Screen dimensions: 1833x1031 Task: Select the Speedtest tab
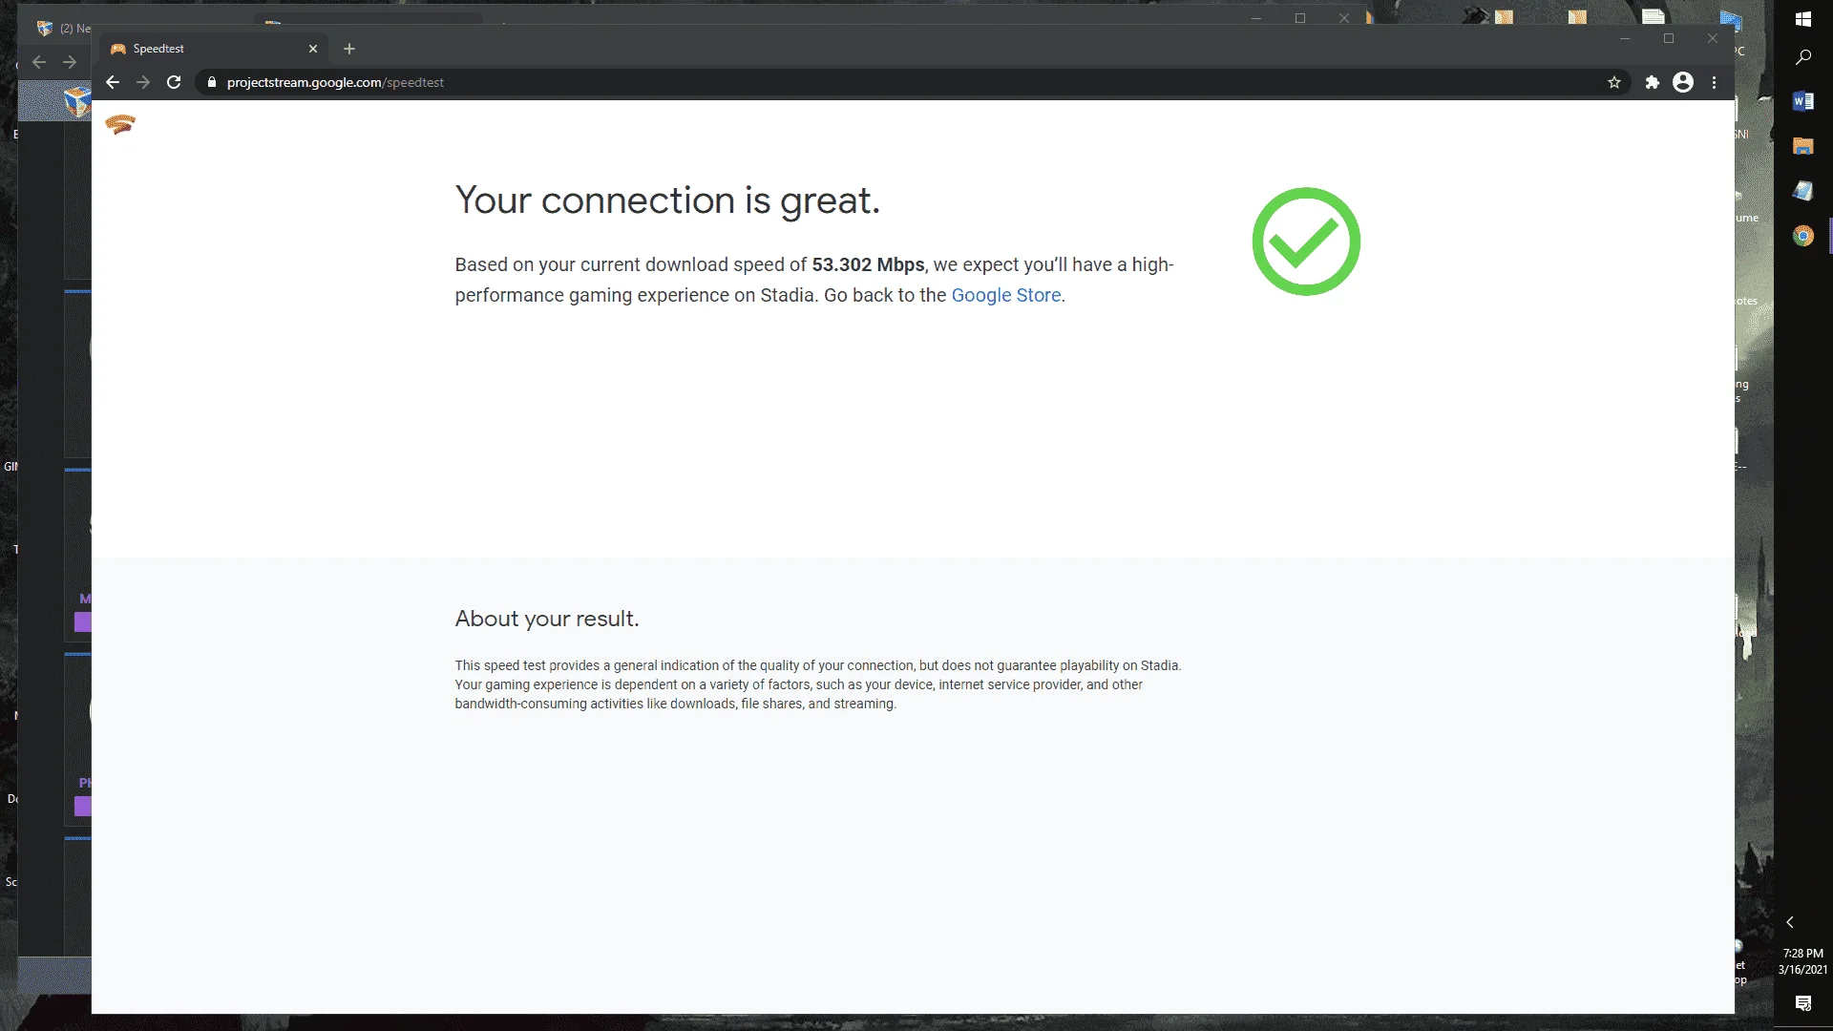point(214,49)
